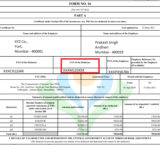
Task: Click Q2 amount paid 334442.60
Action: [x=82, y=121]
